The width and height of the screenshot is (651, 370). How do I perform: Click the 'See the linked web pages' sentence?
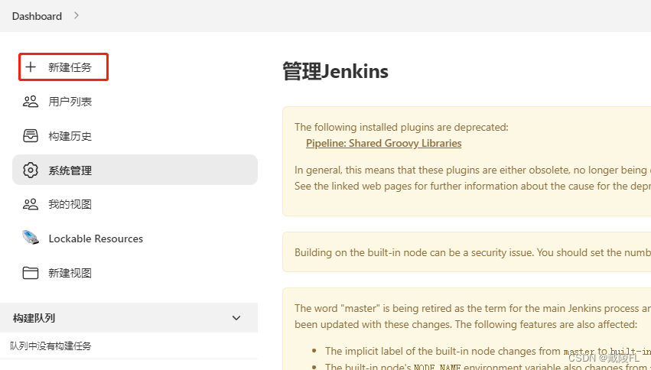tap(473, 186)
